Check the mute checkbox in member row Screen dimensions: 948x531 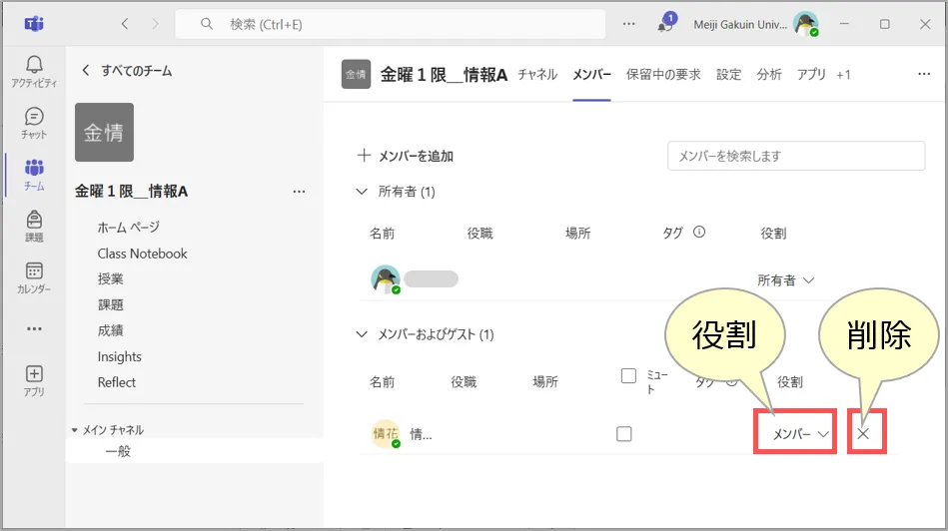[x=624, y=434]
